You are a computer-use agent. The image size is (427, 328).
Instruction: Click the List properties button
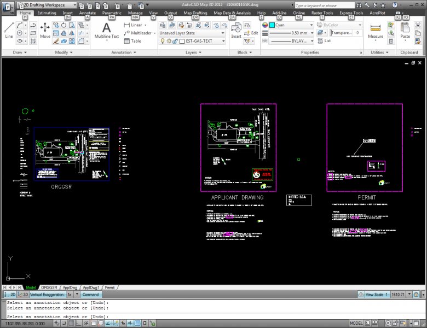tap(325, 40)
